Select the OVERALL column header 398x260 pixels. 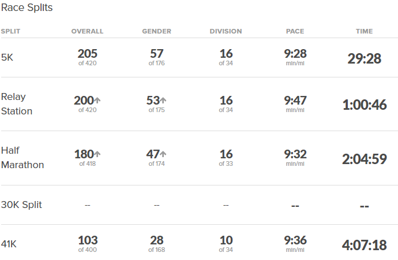click(87, 31)
